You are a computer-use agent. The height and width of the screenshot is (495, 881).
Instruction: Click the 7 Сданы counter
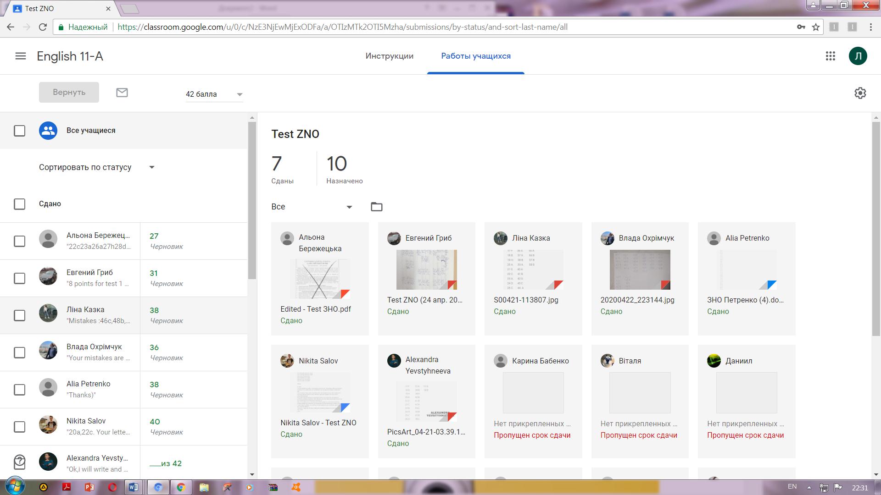click(282, 169)
